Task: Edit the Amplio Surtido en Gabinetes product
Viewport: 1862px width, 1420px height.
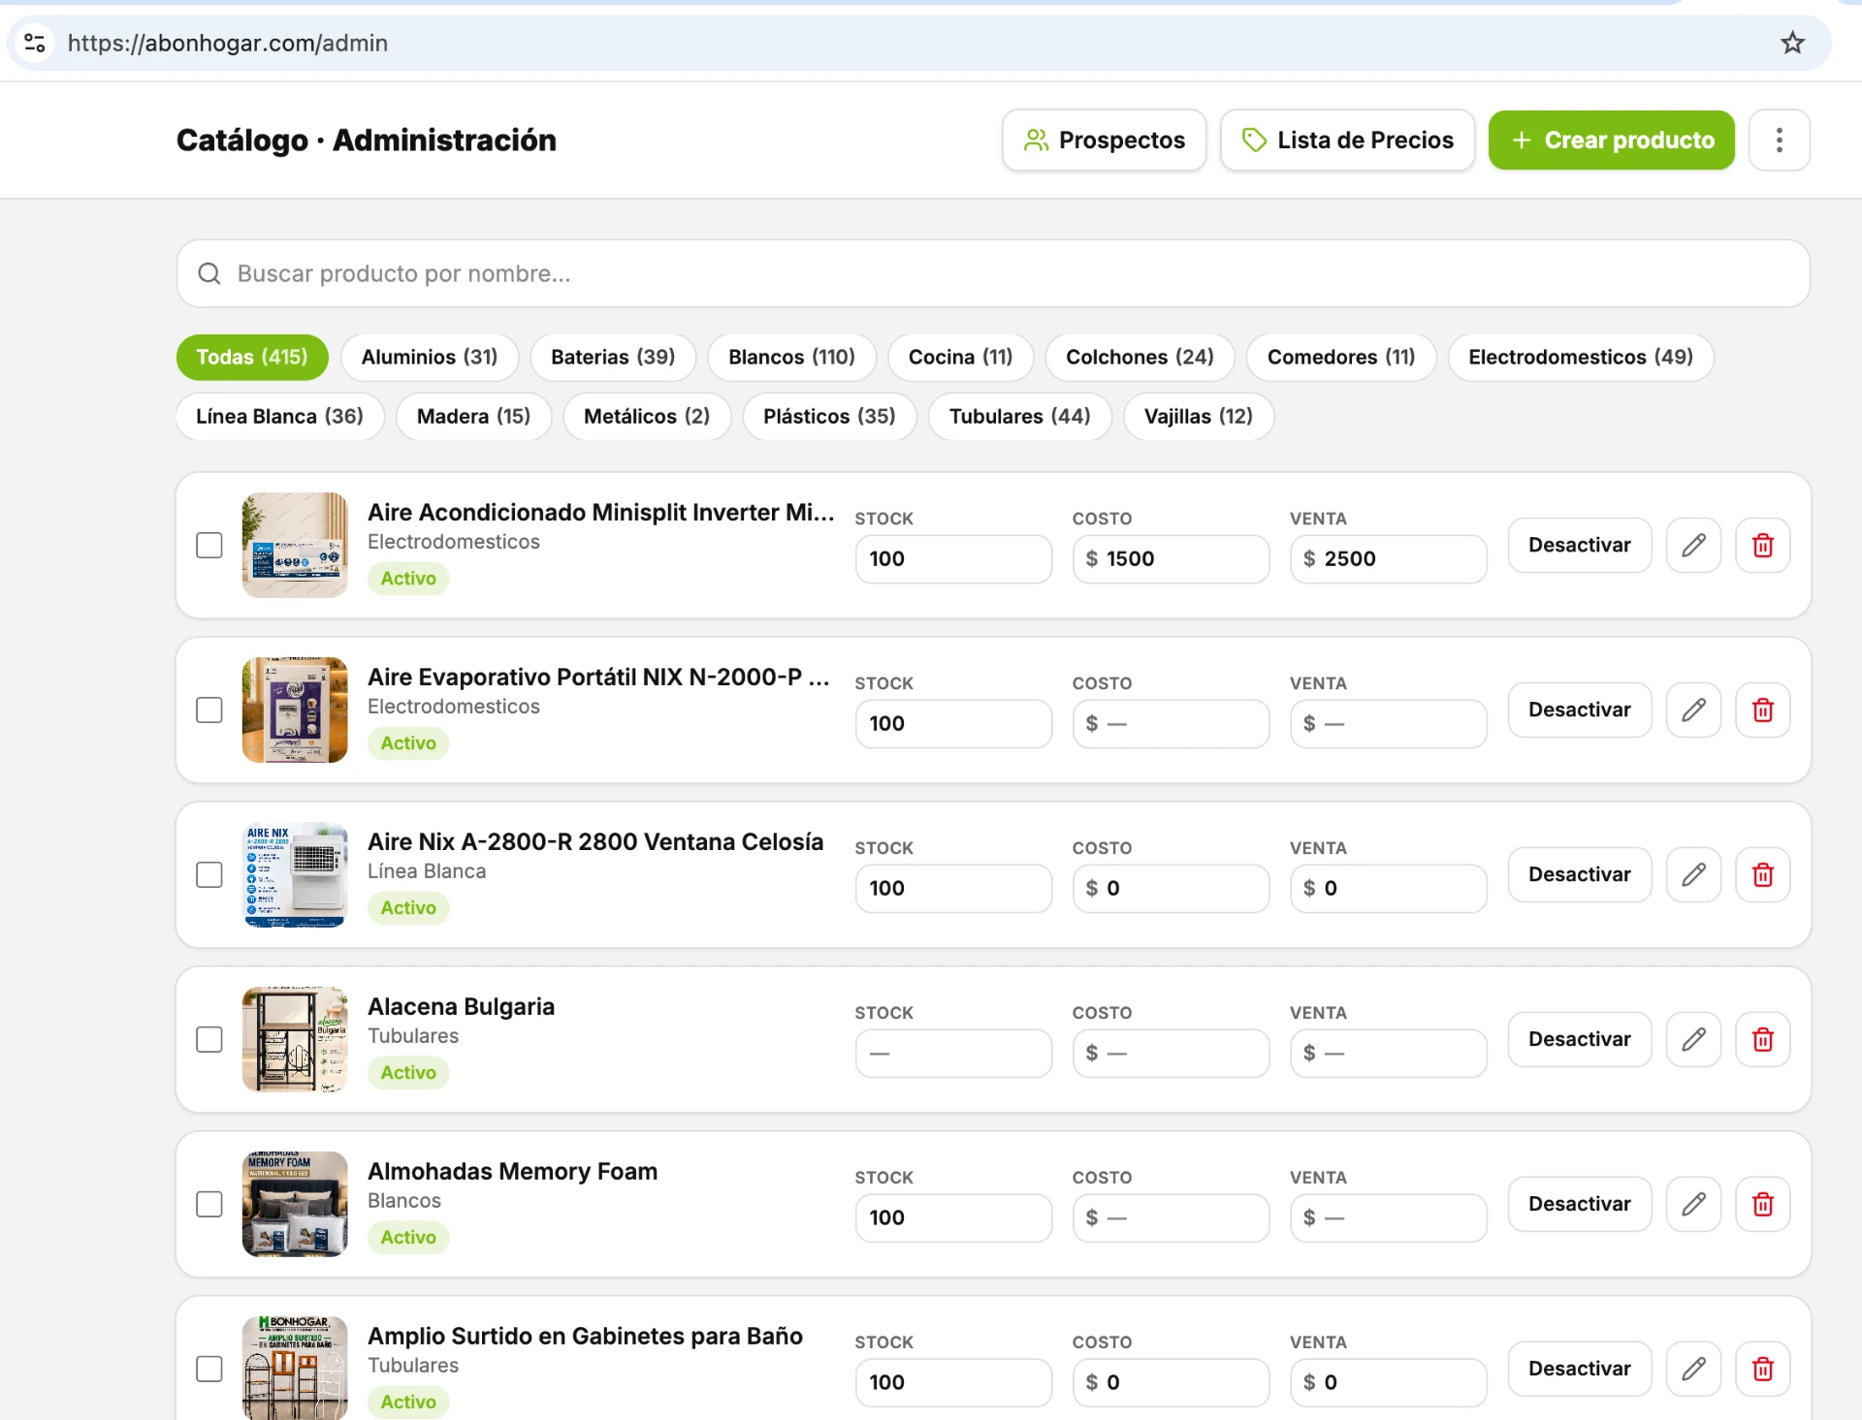Action: pyautogui.click(x=1693, y=1369)
